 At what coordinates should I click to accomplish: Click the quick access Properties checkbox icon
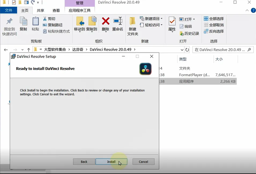point(14,2)
